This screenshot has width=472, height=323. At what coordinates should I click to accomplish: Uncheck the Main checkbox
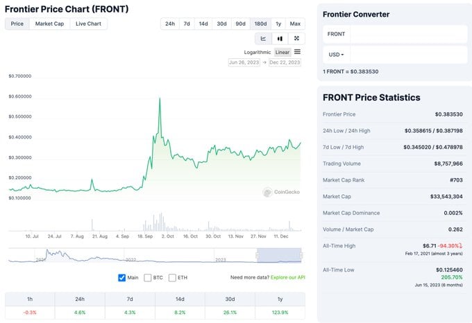click(122, 278)
